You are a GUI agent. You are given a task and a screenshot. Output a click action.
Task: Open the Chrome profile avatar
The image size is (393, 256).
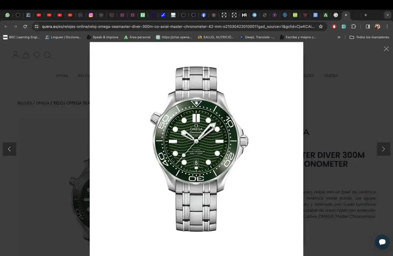(x=377, y=26)
